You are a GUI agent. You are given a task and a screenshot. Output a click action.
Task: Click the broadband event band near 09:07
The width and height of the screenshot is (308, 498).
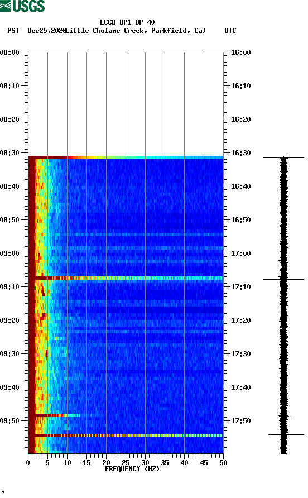pos(126,278)
